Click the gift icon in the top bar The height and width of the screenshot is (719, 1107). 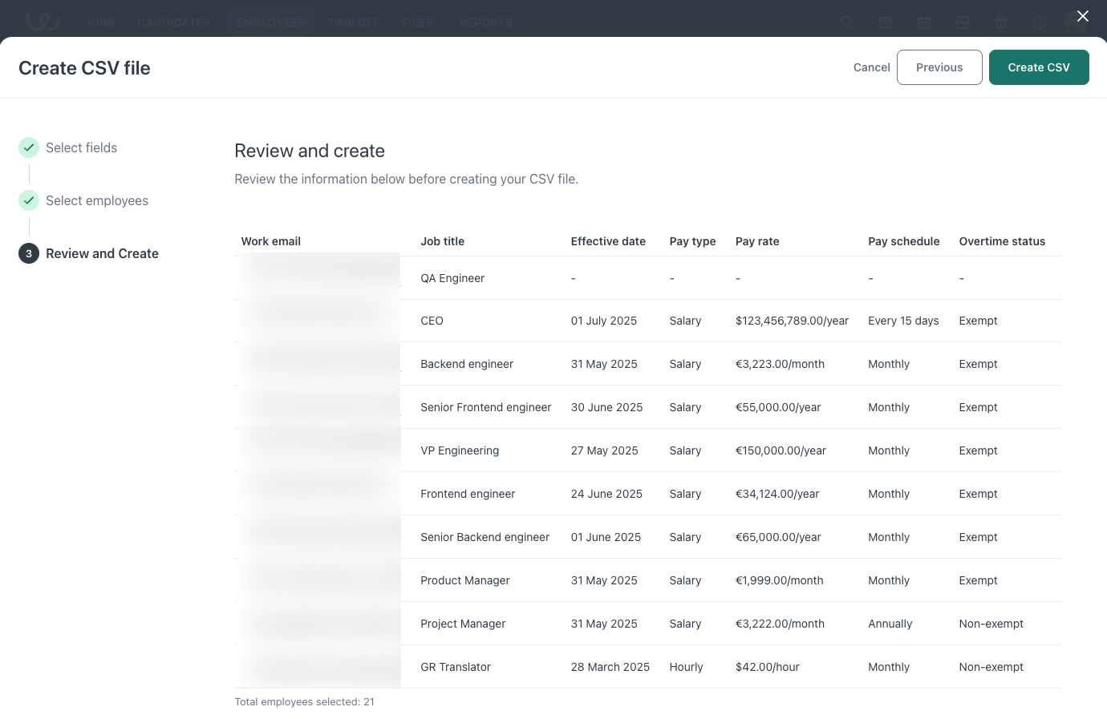(1000, 22)
